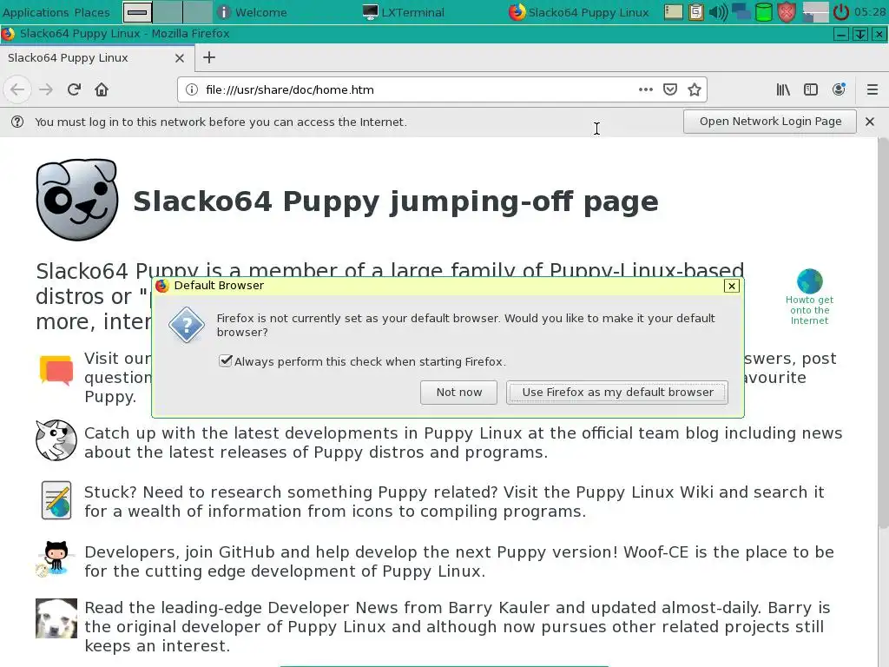This screenshot has height=667, width=889.
Task: Close the Default Browser dialog
Action: (731, 286)
